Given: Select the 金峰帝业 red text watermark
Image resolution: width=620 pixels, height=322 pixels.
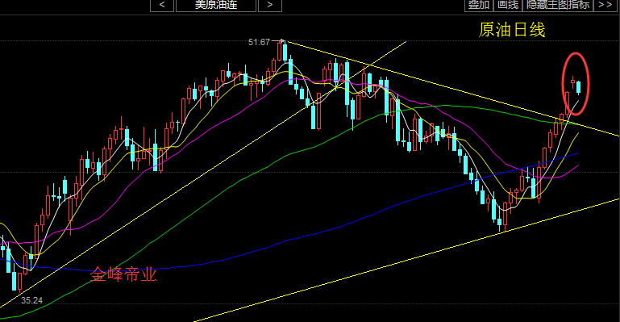Looking at the screenshot, I should coord(123,274).
